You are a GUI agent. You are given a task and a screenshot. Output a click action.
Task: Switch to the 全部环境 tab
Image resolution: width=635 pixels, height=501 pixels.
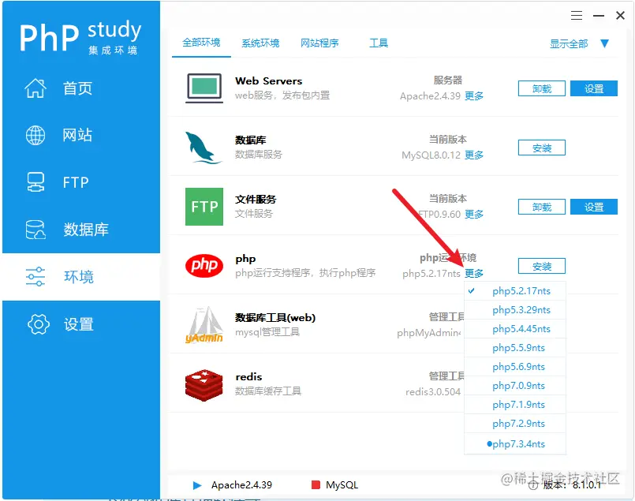click(201, 43)
